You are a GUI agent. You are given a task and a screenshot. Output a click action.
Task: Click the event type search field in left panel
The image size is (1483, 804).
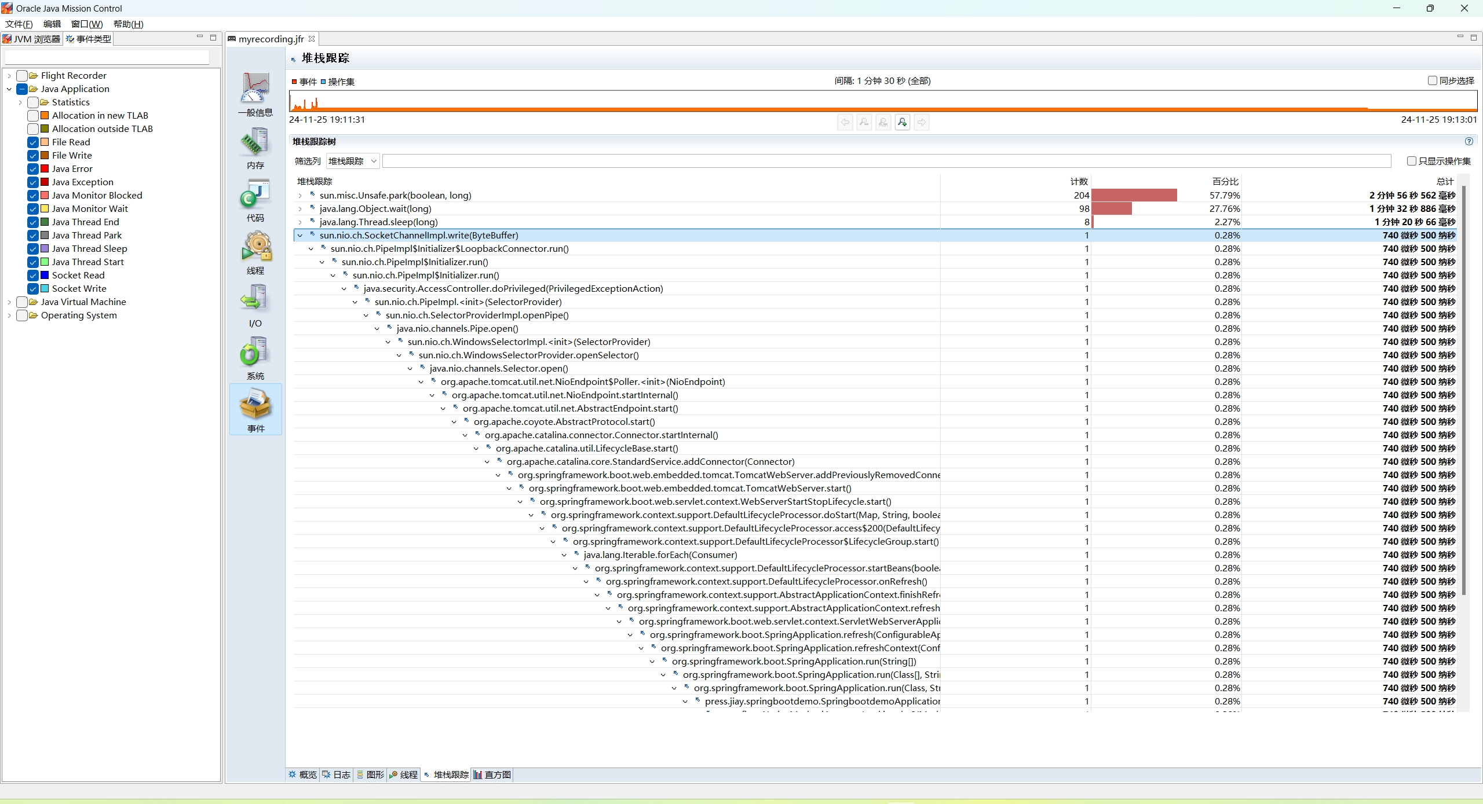click(x=107, y=57)
